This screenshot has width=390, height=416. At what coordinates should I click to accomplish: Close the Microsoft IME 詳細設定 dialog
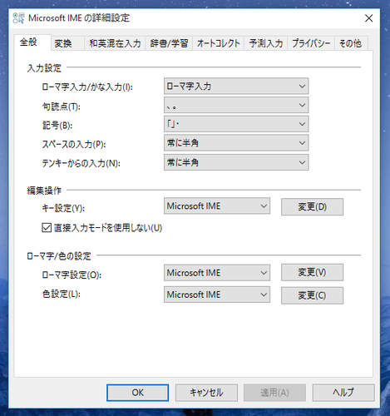368,18
